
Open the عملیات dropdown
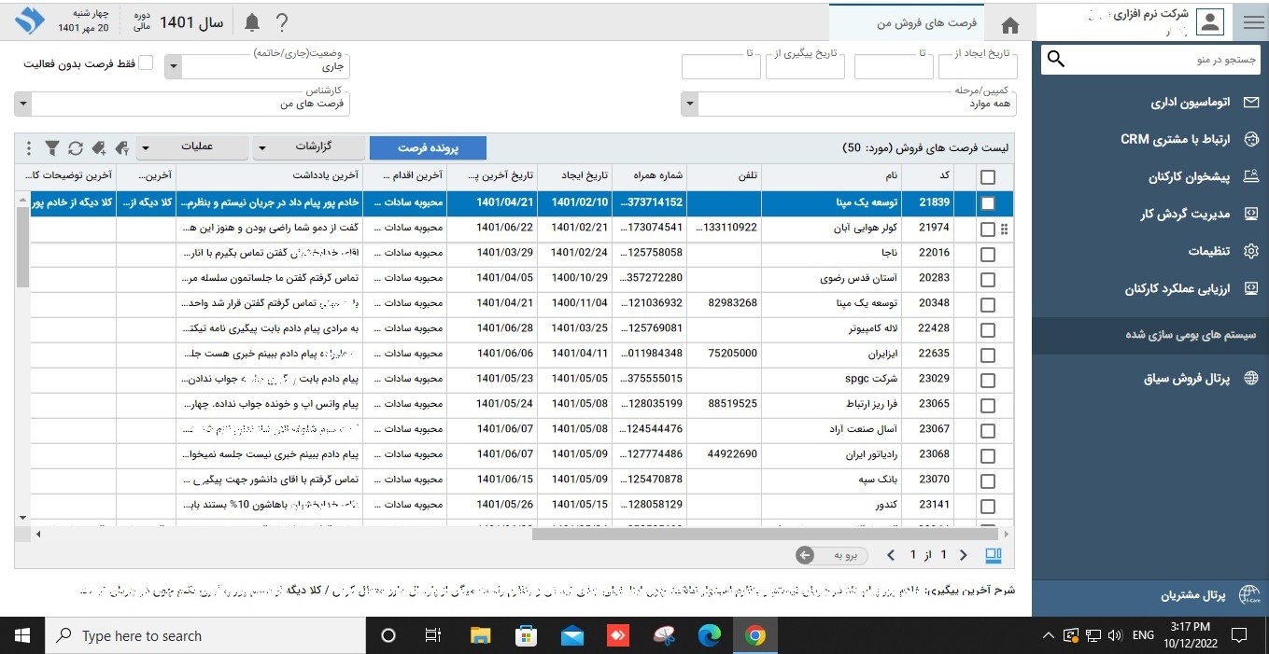[192, 147]
